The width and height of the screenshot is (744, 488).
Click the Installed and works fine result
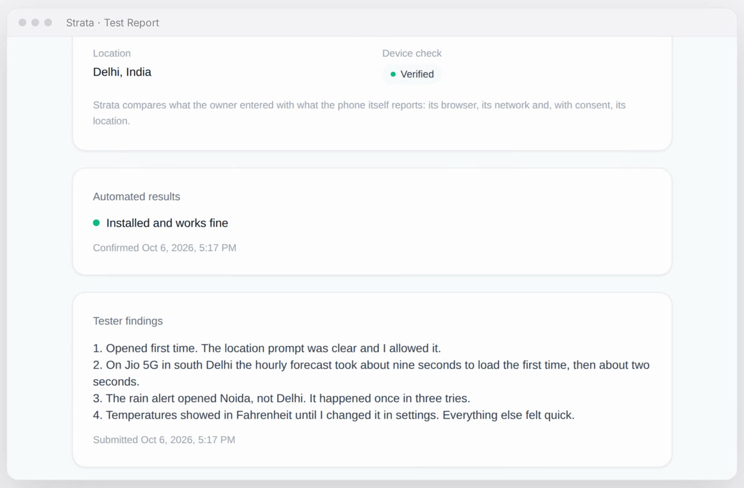click(167, 223)
